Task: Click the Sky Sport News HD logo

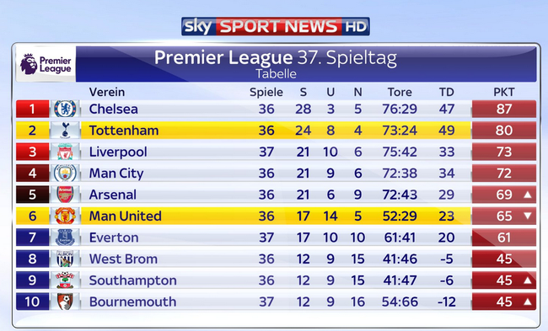Action: point(276,26)
